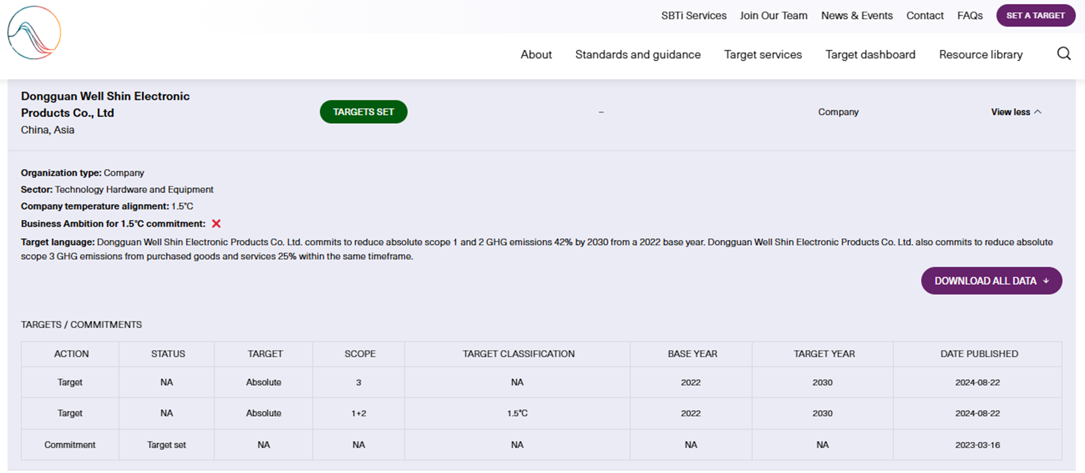Click the ACTION column header

click(71, 354)
